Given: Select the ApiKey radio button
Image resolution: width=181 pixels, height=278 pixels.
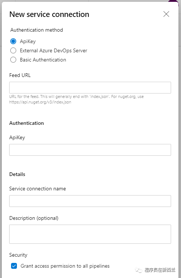Looking at the screenshot, I should click(13, 41).
